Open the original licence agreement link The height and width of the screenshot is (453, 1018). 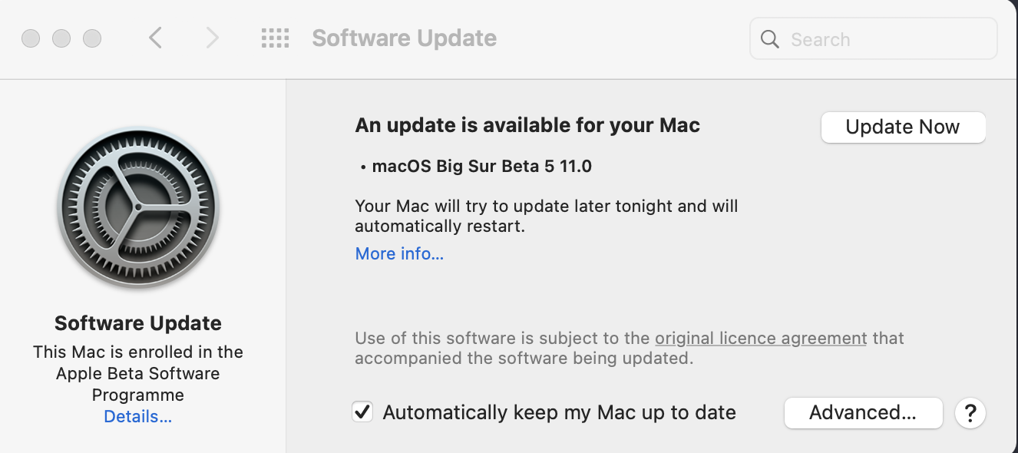[761, 338]
